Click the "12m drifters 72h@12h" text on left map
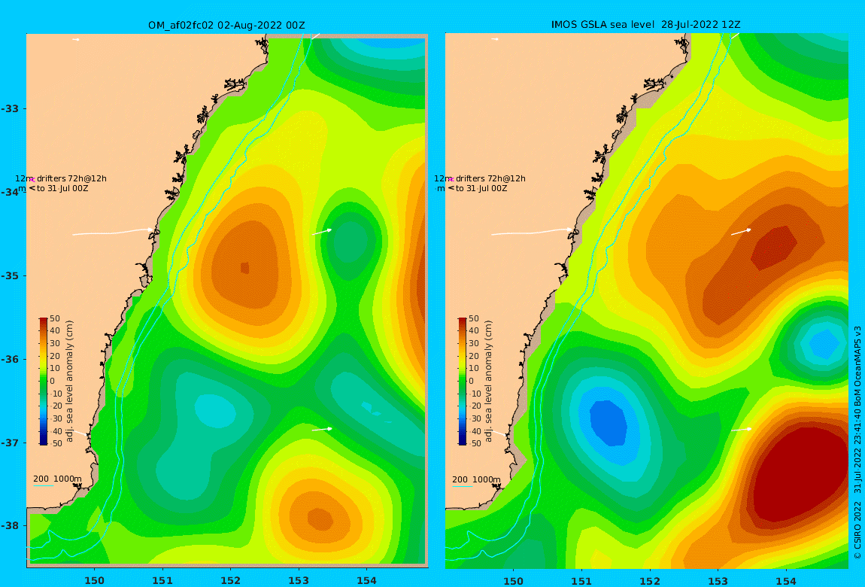This screenshot has height=587, width=865. click(61, 179)
